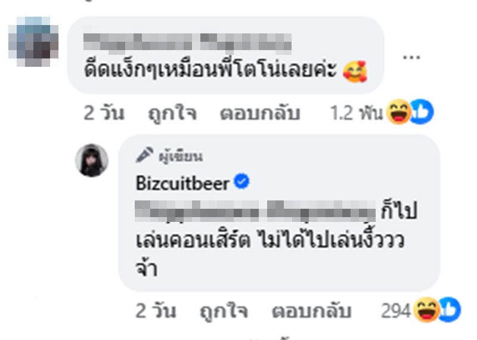Like Bizcuitbeer's reply using ถูกใจ
477x340 pixels.
click(x=224, y=311)
